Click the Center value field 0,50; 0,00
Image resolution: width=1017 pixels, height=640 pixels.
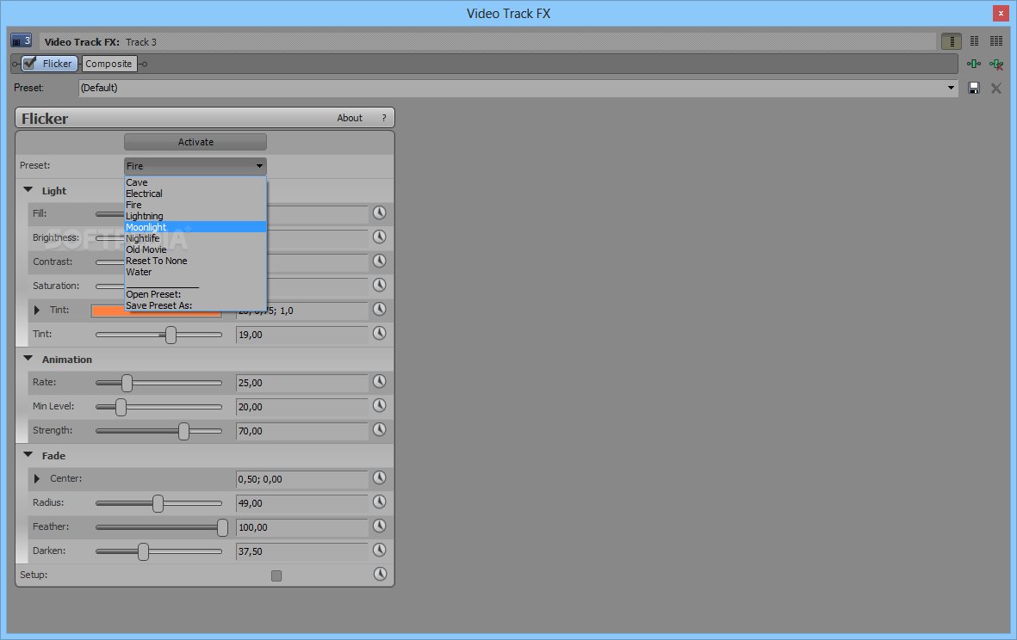301,479
